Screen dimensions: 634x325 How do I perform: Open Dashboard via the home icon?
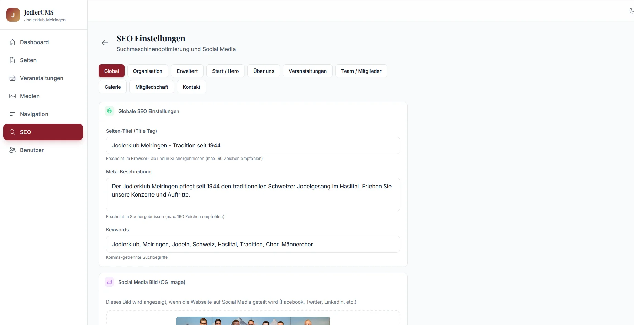coord(12,42)
